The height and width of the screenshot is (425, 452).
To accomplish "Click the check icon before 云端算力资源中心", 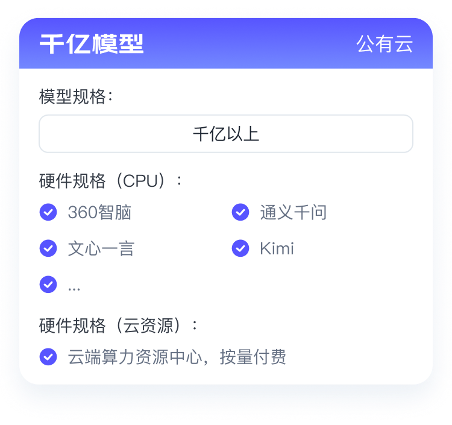I will pyautogui.click(x=48, y=357).
